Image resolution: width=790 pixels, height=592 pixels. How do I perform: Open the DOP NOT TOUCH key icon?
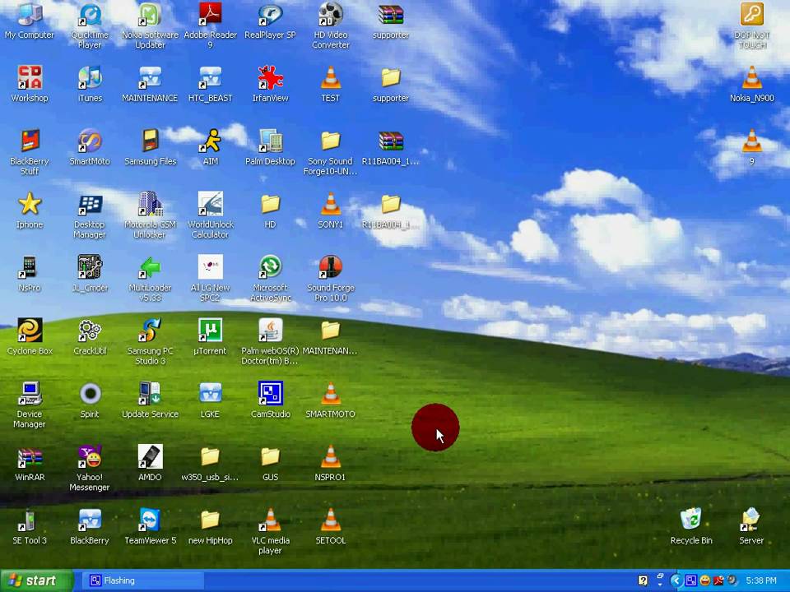(x=751, y=15)
